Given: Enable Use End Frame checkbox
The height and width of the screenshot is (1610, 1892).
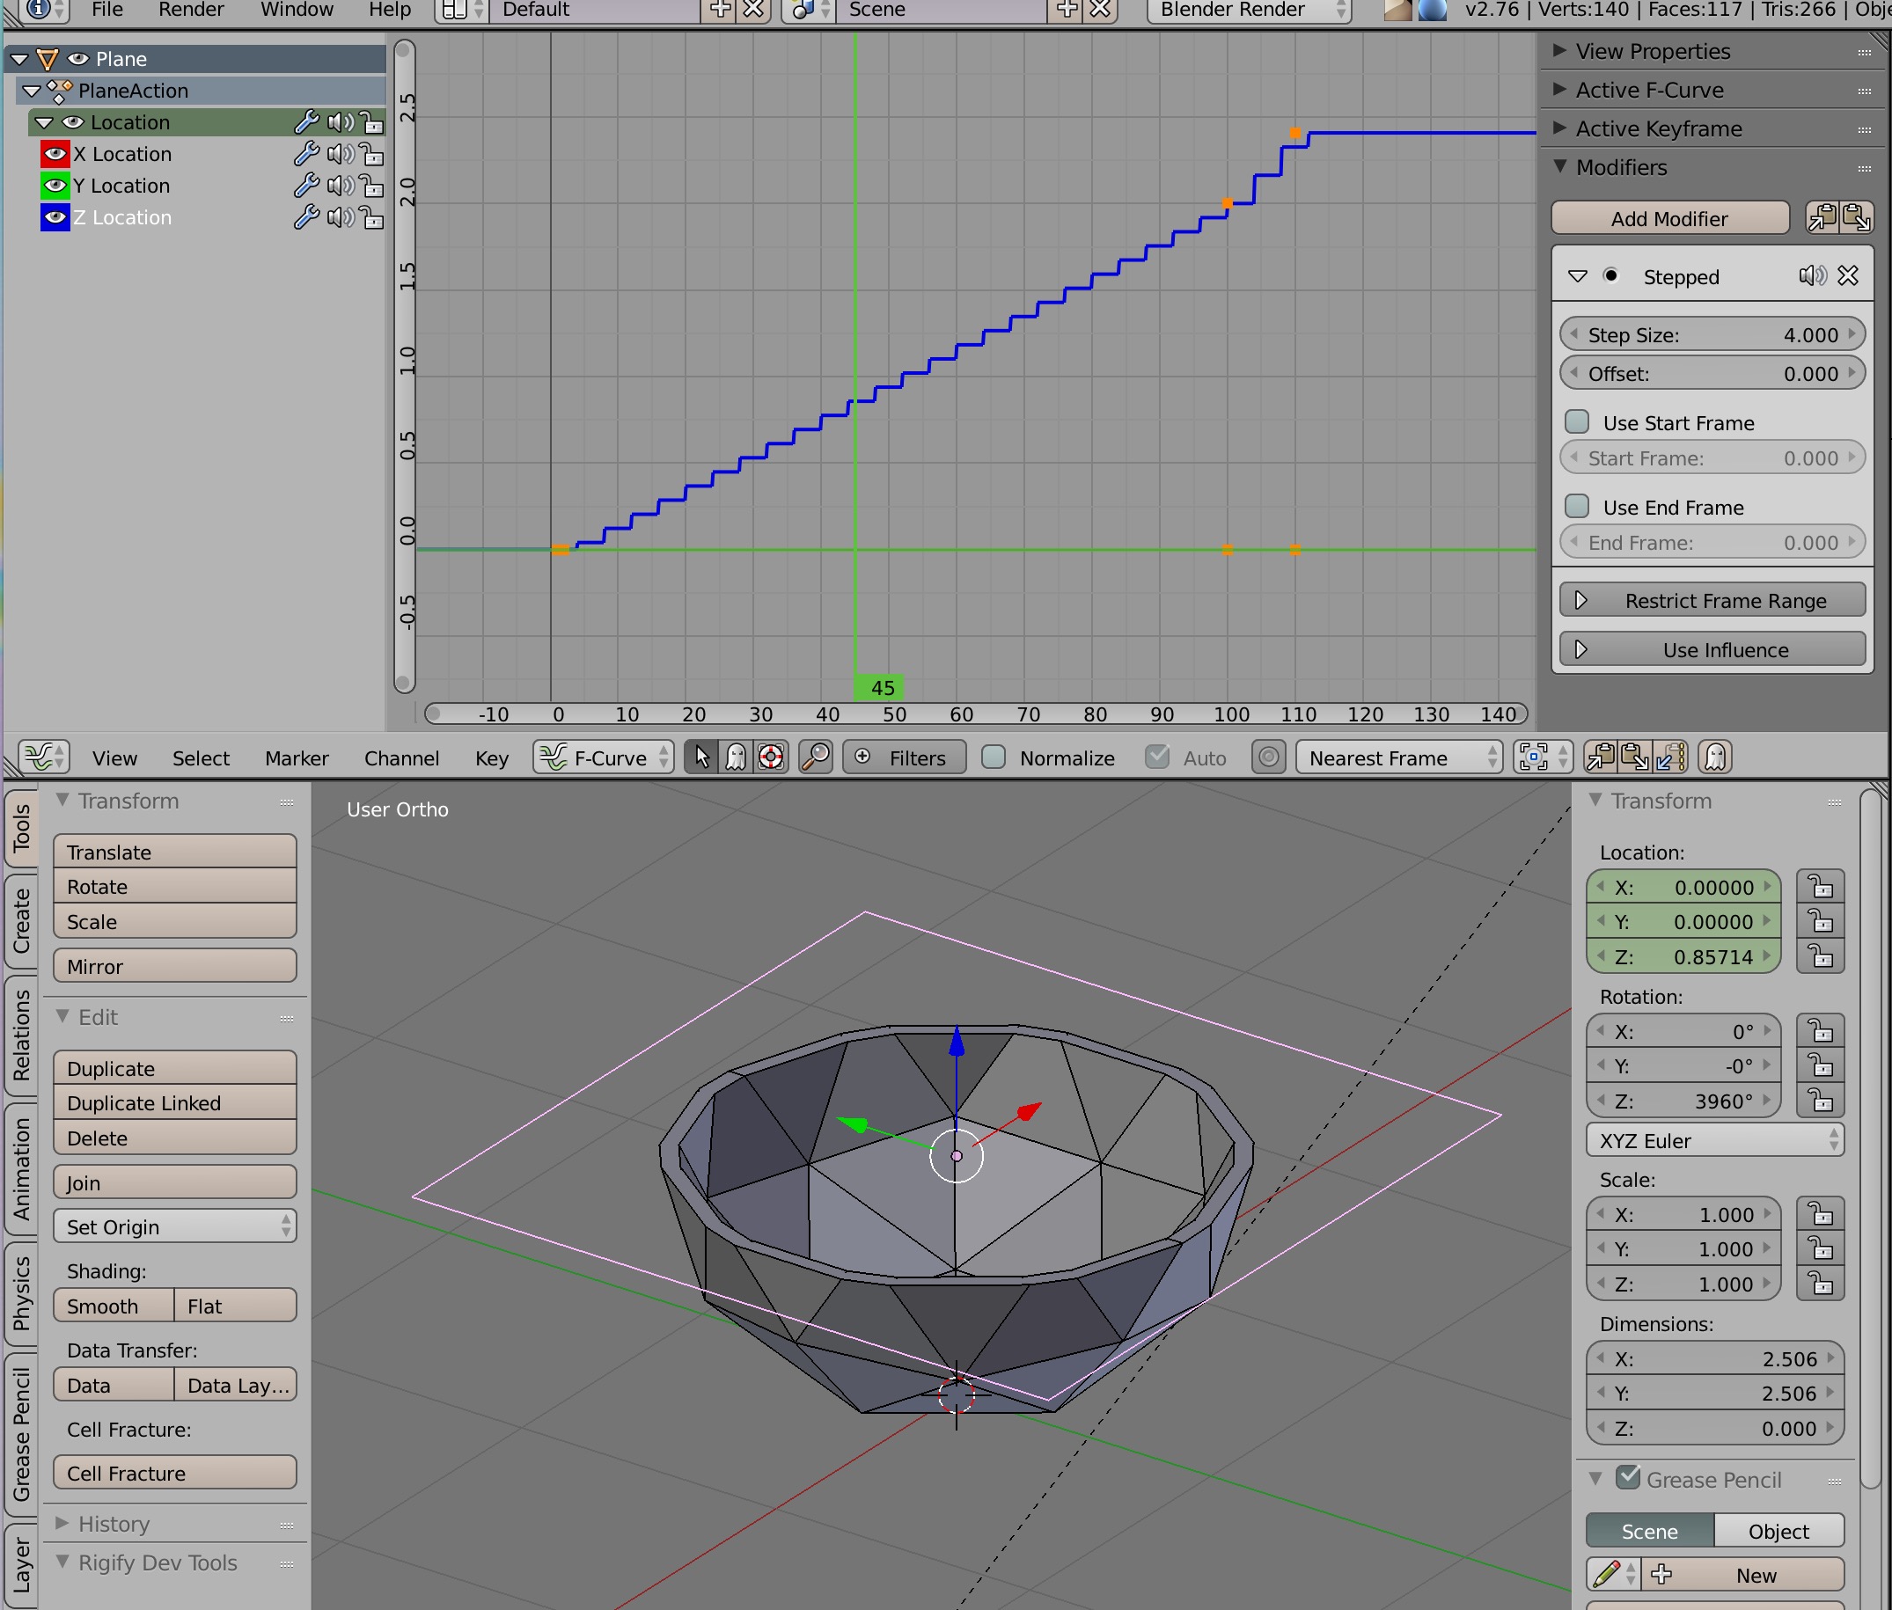Looking at the screenshot, I should [x=1577, y=507].
